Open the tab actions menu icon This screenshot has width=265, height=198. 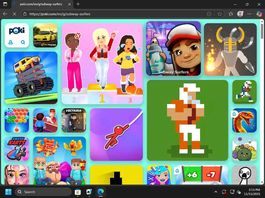5,4
